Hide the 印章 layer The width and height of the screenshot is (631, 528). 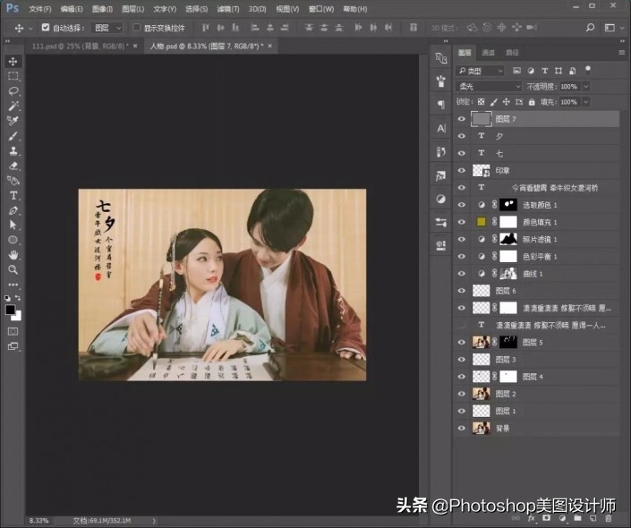pyautogui.click(x=462, y=170)
